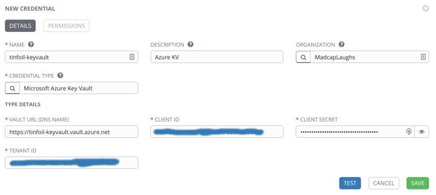Click the Cancel button
This screenshot has width=436, height=195.
pyautogui.click(x=383, y=183)
